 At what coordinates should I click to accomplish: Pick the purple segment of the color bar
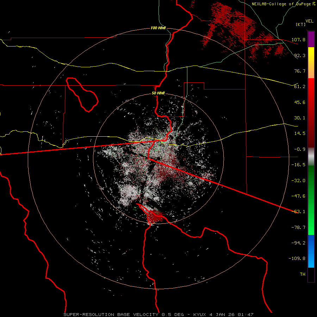(311, 39)
